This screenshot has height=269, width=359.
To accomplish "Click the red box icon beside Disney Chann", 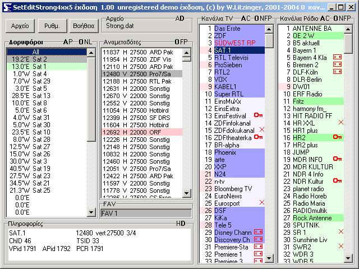I will 258,232.
